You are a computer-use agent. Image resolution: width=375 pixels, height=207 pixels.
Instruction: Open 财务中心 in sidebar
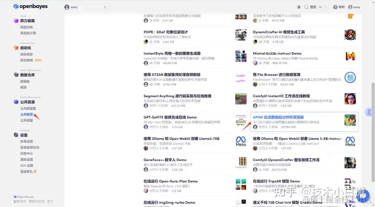[26, 153]
